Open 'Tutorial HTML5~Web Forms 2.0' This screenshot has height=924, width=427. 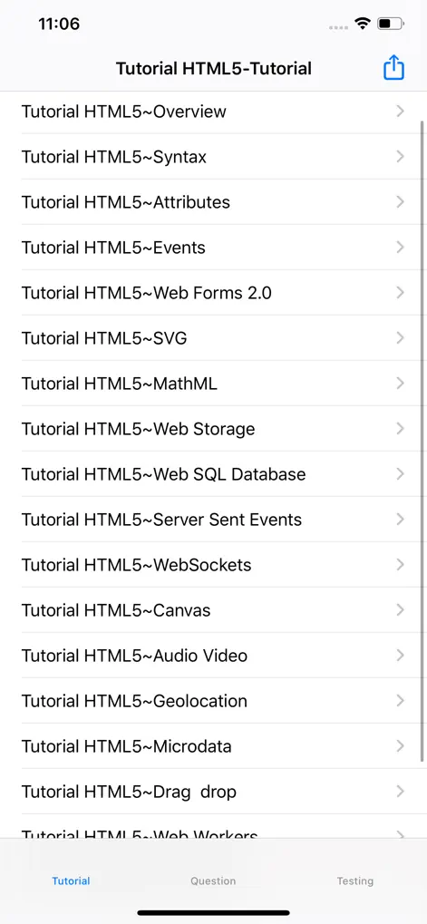click(x=213, y=292)
